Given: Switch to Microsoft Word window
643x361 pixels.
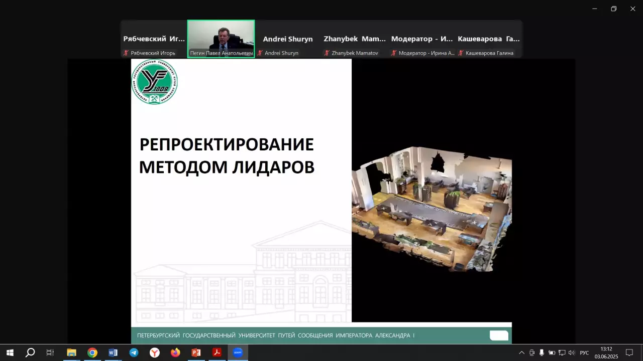Looking at the screenshot, I should (113, 352).
